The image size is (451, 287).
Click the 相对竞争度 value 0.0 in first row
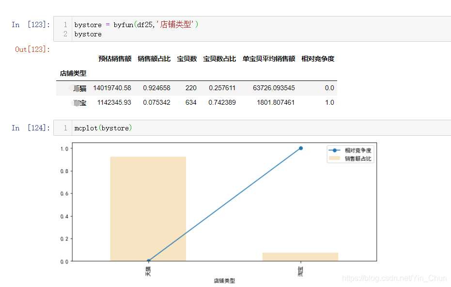coord(329,88)
